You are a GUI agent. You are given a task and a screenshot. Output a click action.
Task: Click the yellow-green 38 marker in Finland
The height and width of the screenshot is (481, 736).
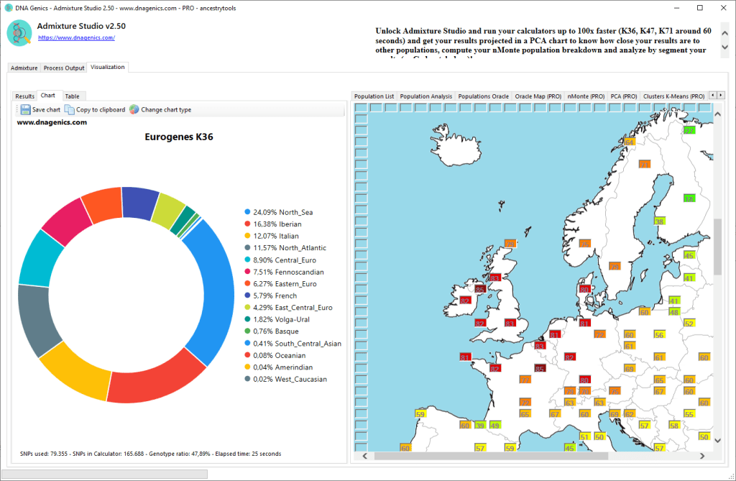pos(659,221)
